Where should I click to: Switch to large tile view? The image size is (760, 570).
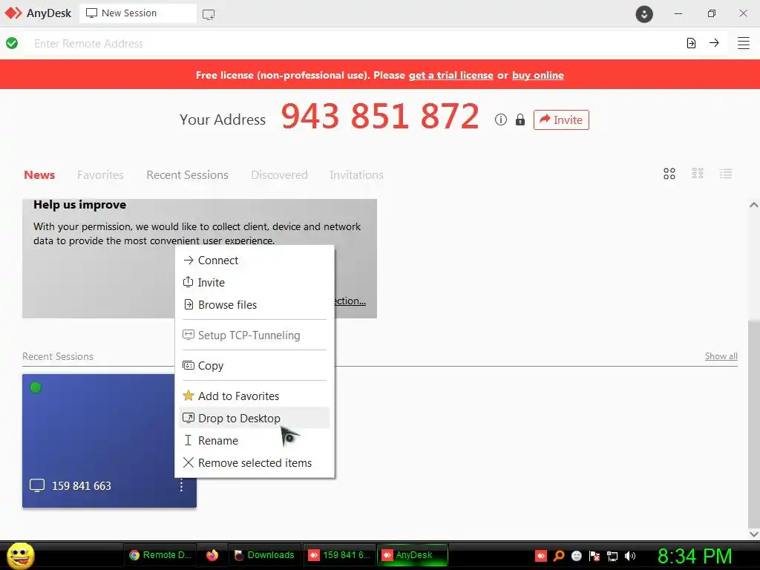coord(669,174)
